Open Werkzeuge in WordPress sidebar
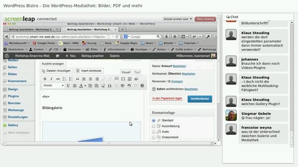 point(16,110)
